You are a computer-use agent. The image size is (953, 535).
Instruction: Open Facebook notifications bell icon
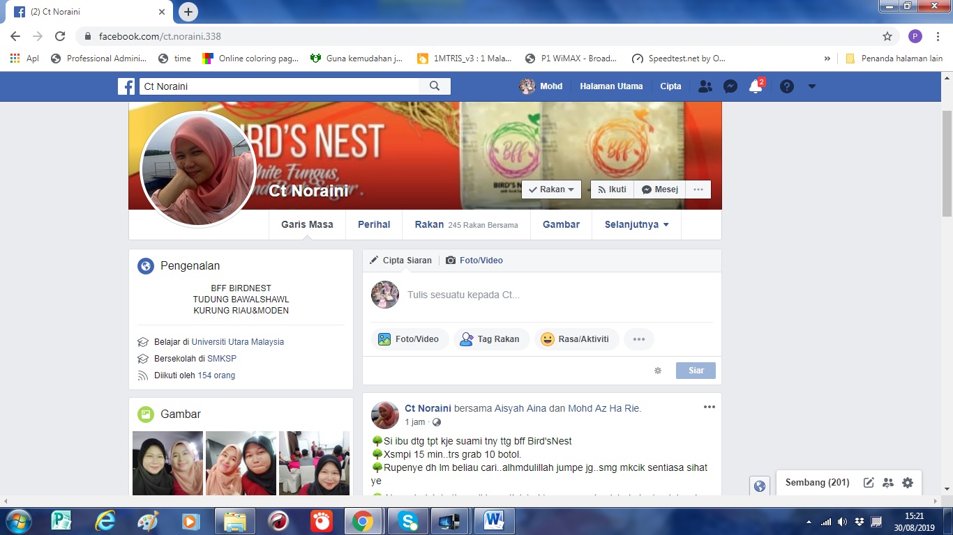coord(755,86)
